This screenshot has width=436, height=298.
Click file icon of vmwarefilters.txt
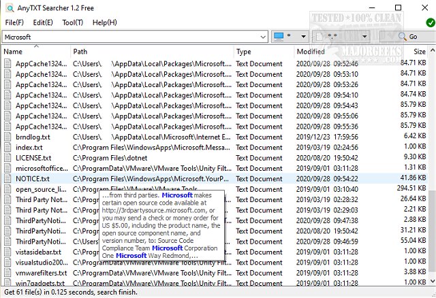pos(7,273)
